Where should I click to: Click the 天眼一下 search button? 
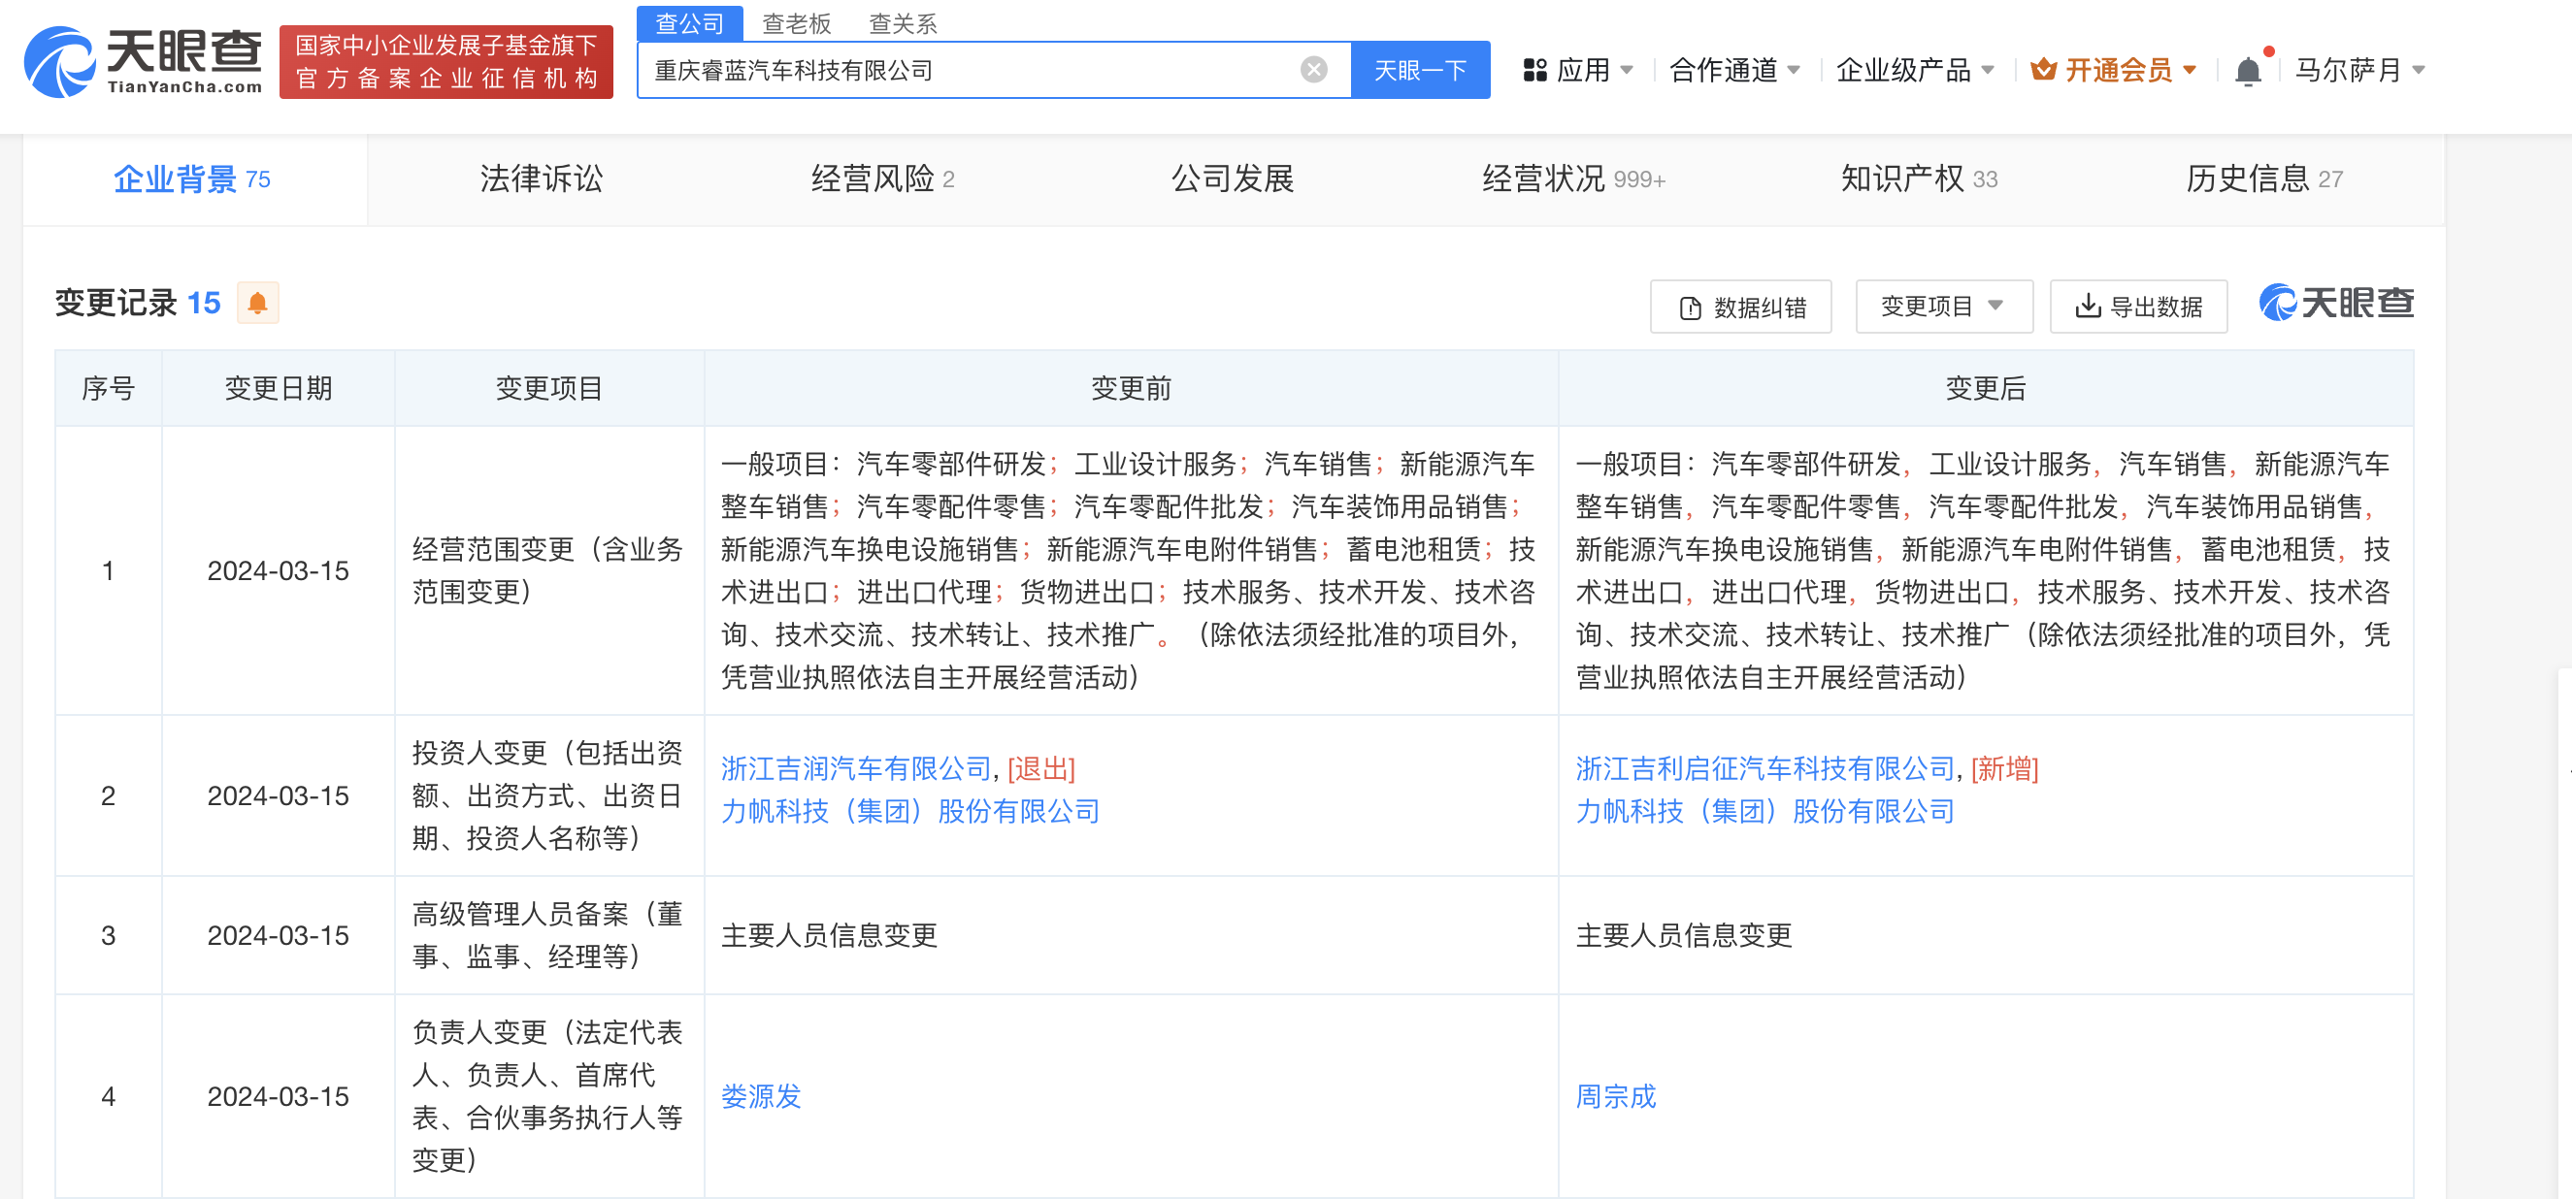(x=1419, y=71)
